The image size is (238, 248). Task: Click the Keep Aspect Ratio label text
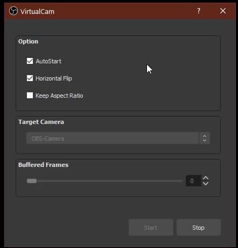pos(59,96)
